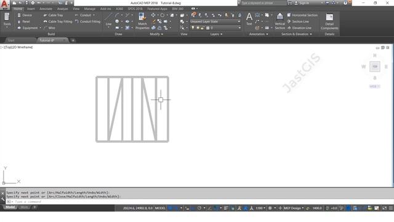Click Match Properties tool
The image size is (394, 222).
click(x=142, y=21)
